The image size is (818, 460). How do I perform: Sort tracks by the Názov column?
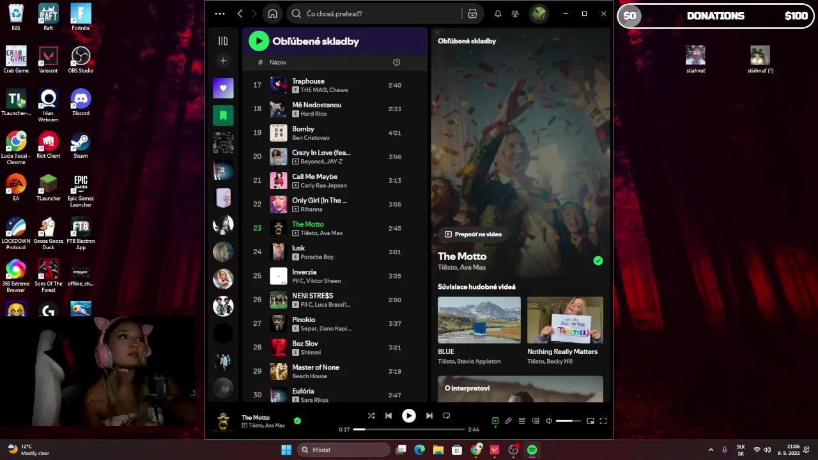tap(278, 62)
